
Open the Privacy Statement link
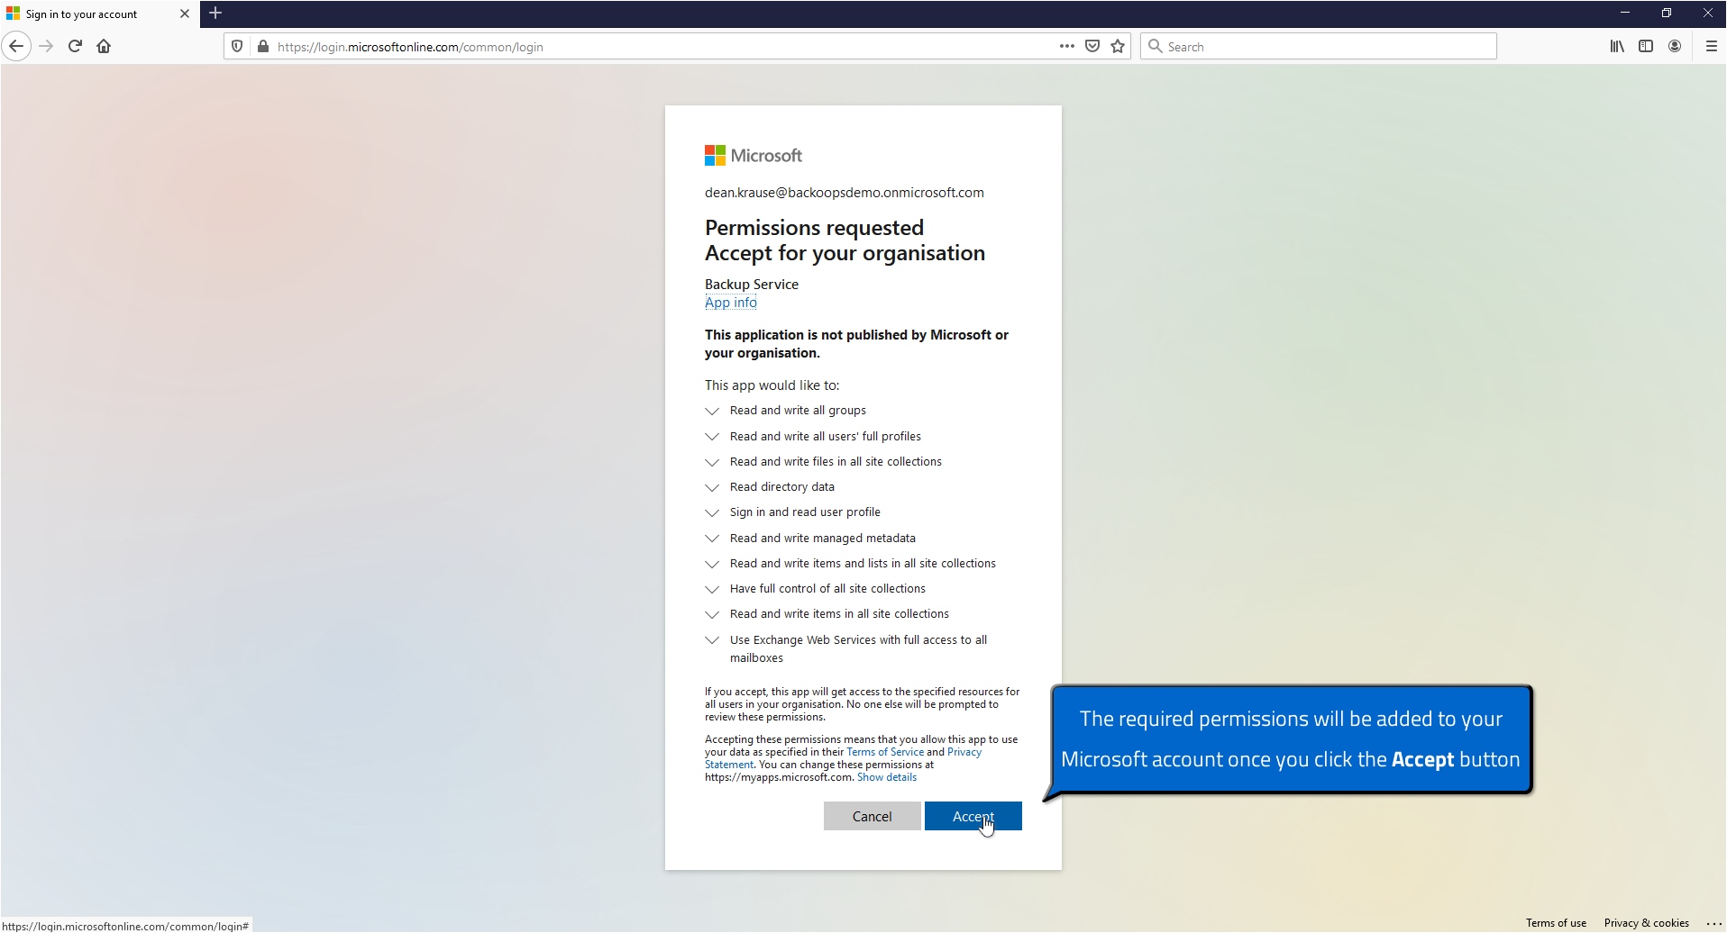(964, 752)
